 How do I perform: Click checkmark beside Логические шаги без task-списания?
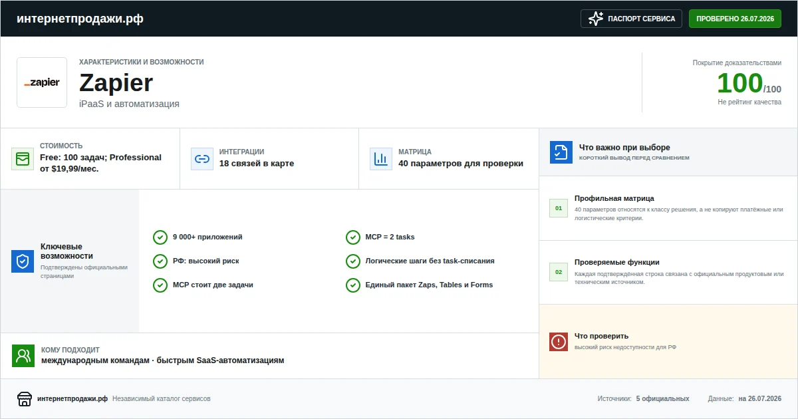[353, 261]
